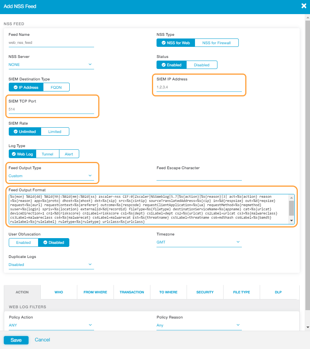This screenshot has width=310, height=349.
Task: Choose Alert log type
Action: [x=69, y=154]
